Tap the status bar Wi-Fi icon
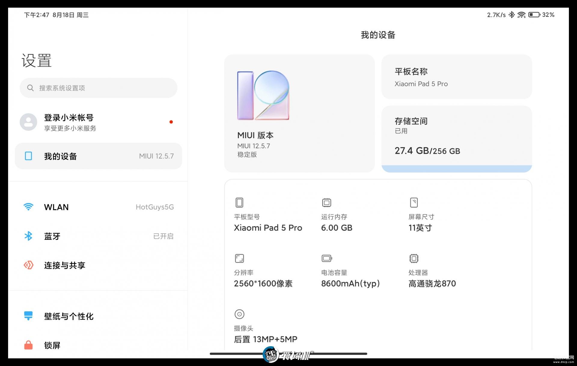Viewport: 577px width, 366px height. tap(521, 15)
